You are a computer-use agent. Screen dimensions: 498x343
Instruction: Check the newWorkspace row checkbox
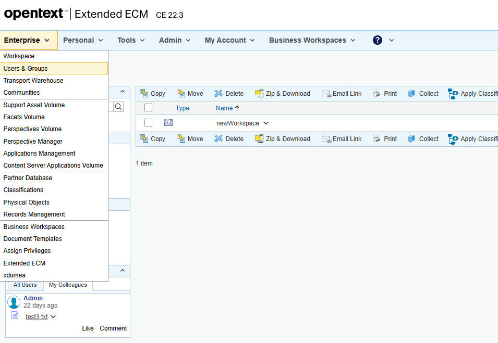(x=149, y=123)
